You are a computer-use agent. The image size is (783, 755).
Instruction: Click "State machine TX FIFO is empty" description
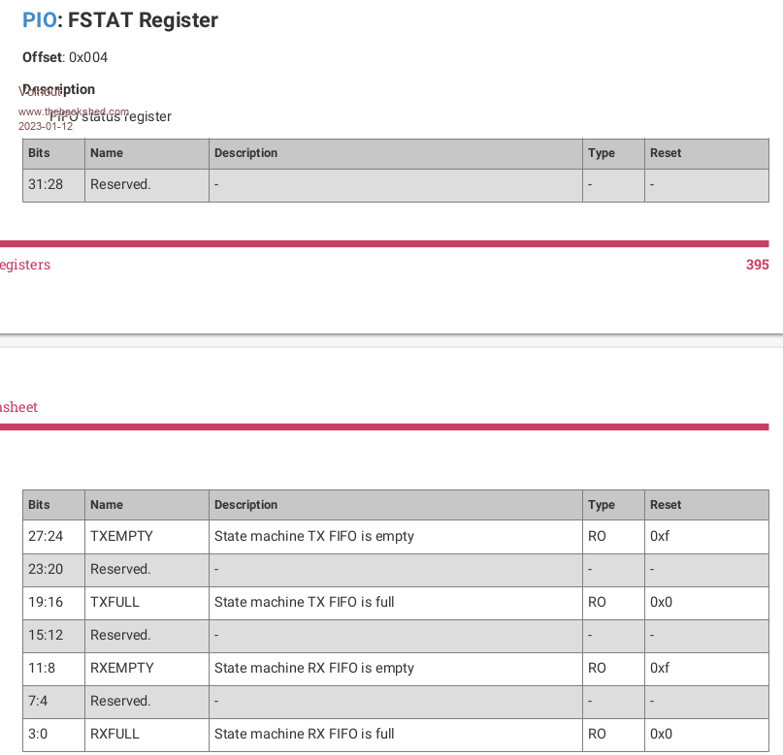[313, 536]
